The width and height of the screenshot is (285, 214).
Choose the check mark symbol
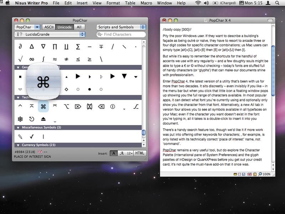32,137
